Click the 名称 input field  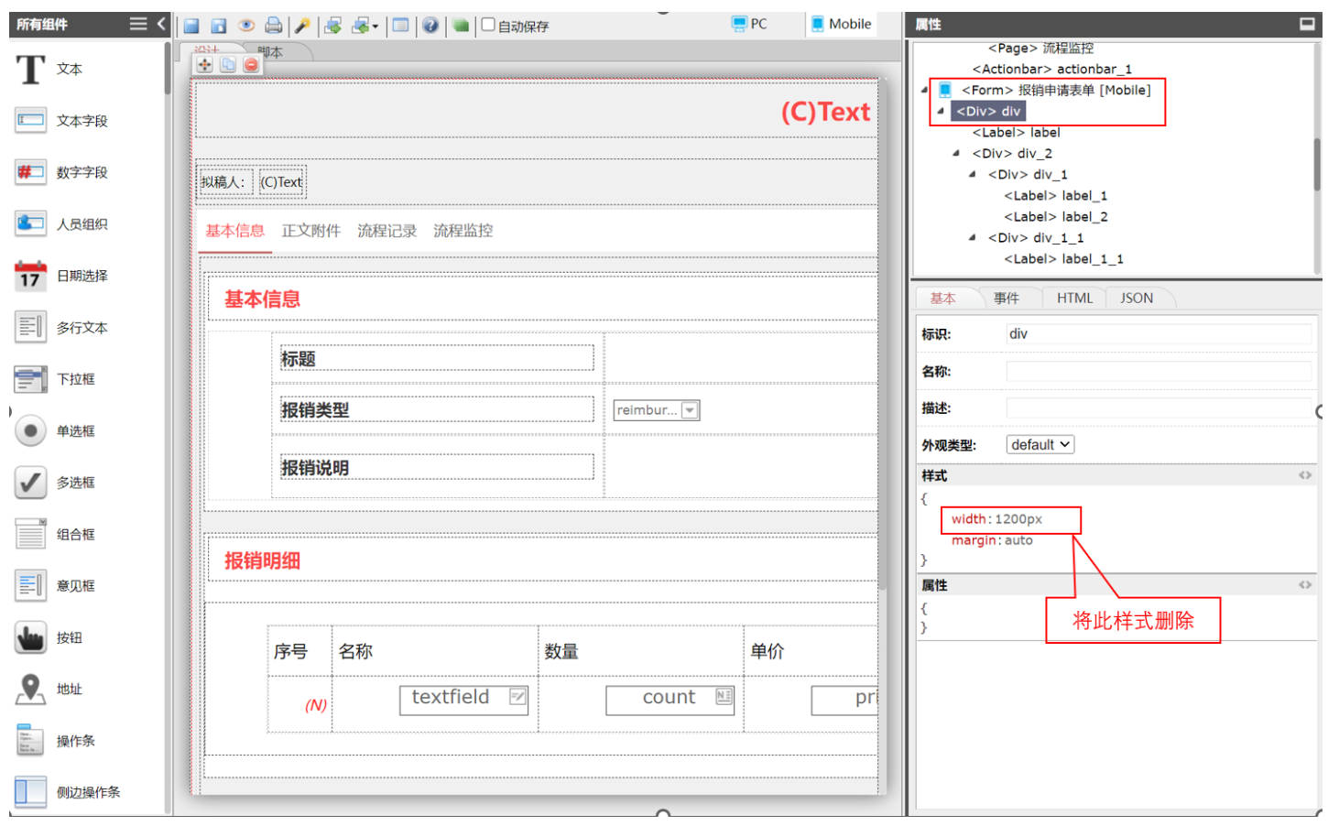[1158, 372]
